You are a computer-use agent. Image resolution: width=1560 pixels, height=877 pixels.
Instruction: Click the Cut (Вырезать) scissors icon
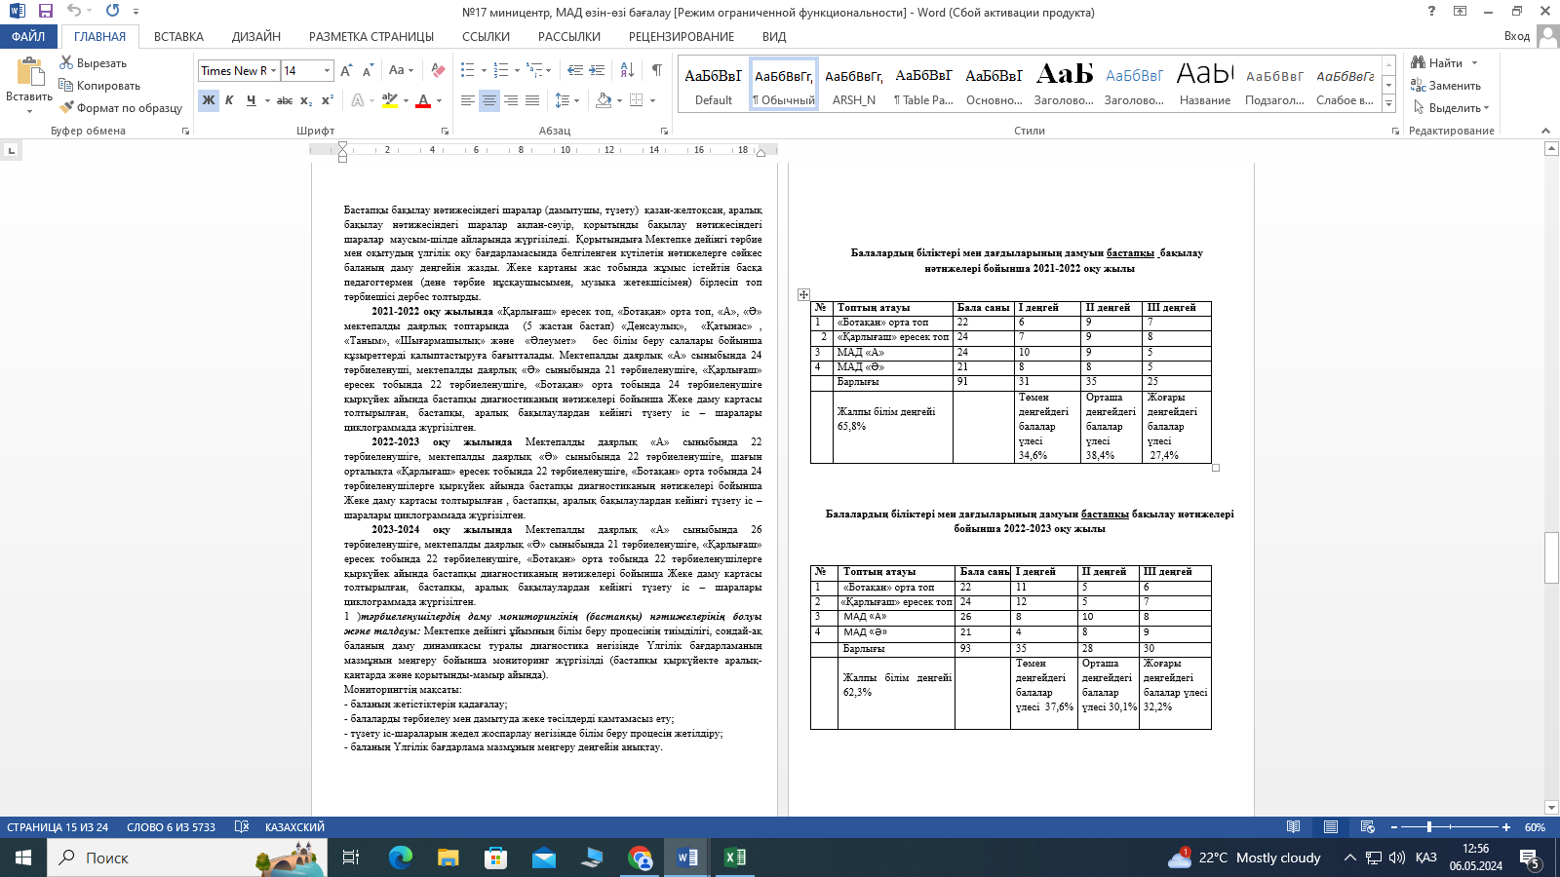[x=66, y=62]
